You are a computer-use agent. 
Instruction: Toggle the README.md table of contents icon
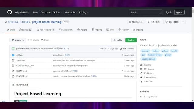point(13,85)
